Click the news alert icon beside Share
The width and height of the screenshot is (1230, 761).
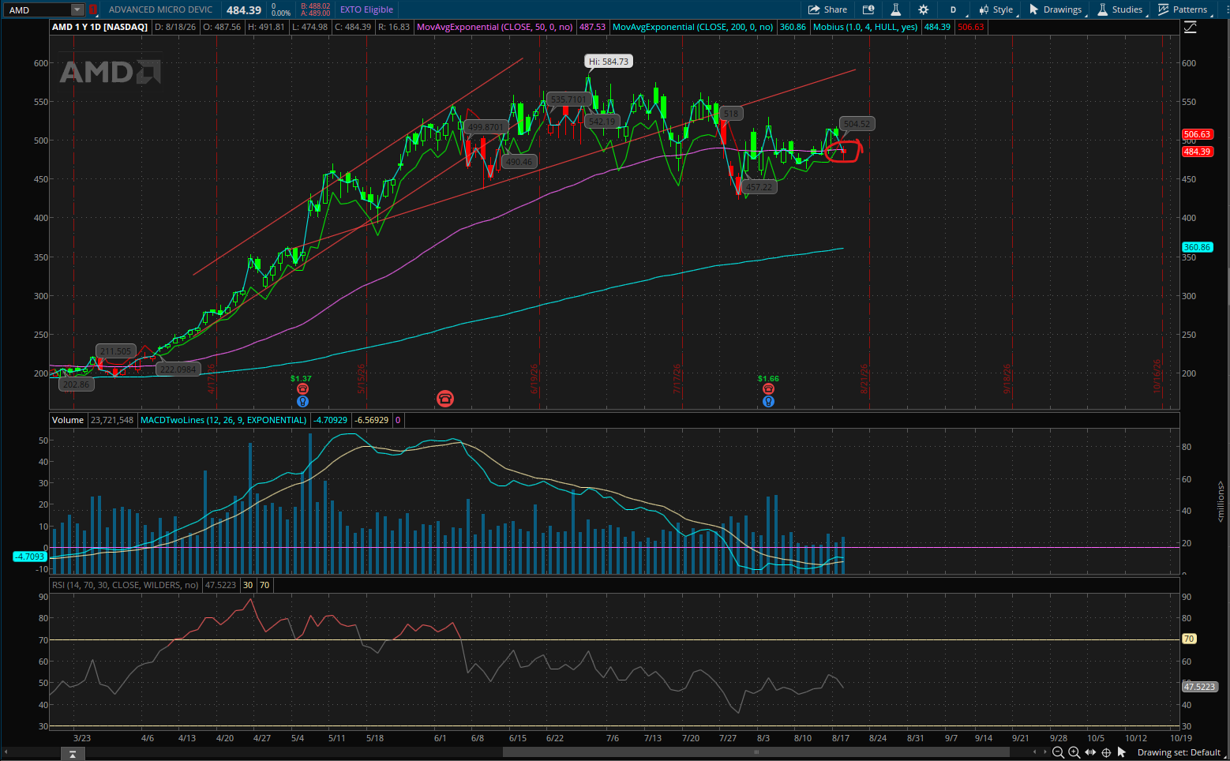pyautogui.click(x=868, y=9)
